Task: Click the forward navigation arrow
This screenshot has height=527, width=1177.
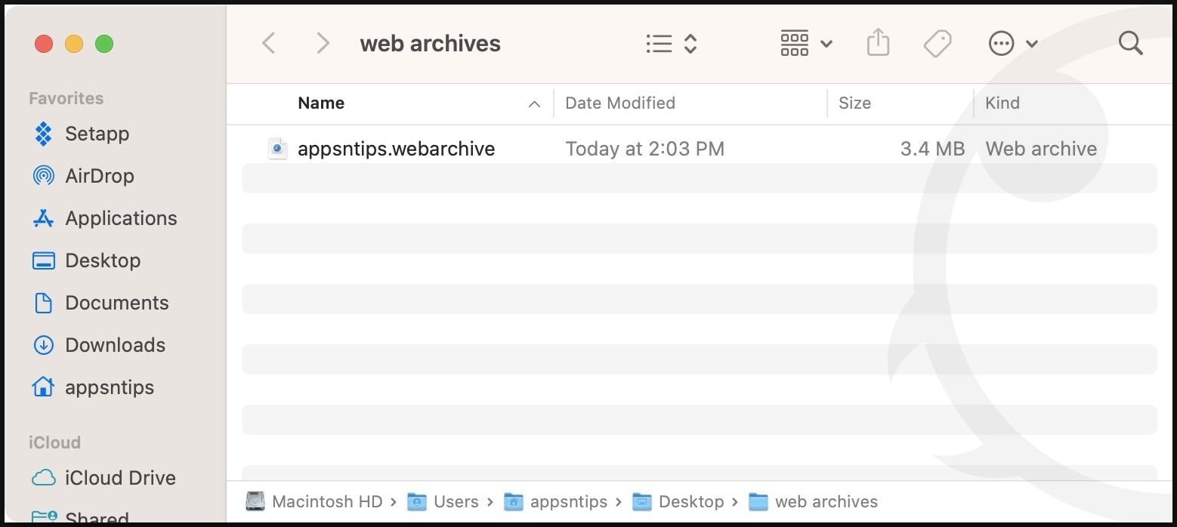Action: [x=323, y=44]
